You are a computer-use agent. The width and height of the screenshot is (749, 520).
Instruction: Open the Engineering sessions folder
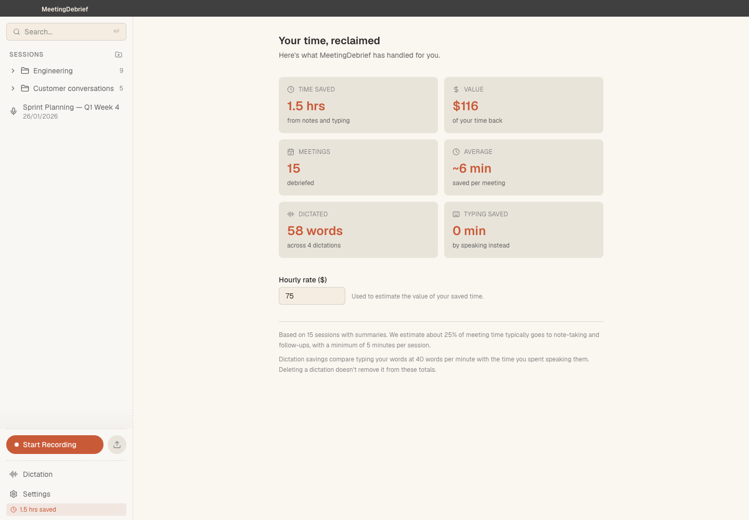point(66,71)
